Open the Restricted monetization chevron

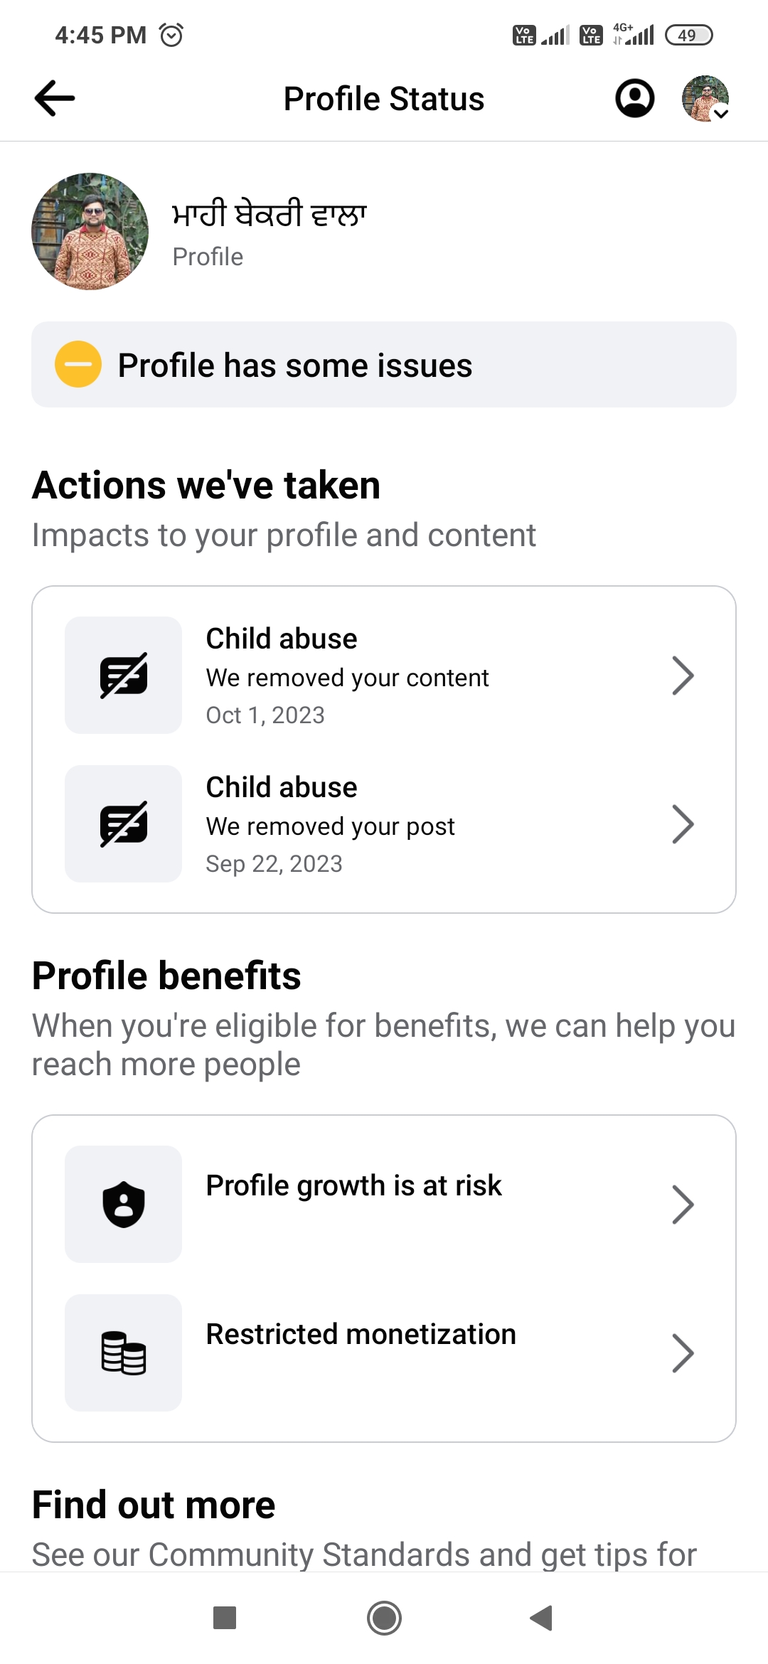click(x=683, y=1353)
